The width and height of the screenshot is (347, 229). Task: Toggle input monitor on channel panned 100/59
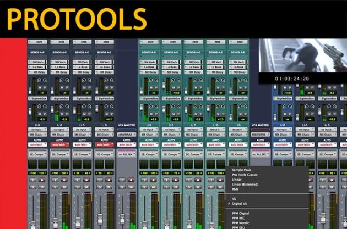(189, 180)
